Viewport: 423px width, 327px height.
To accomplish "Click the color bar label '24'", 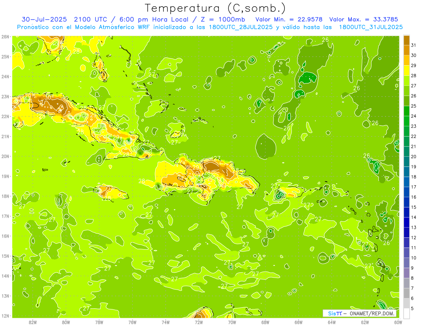I will [413, 116].
